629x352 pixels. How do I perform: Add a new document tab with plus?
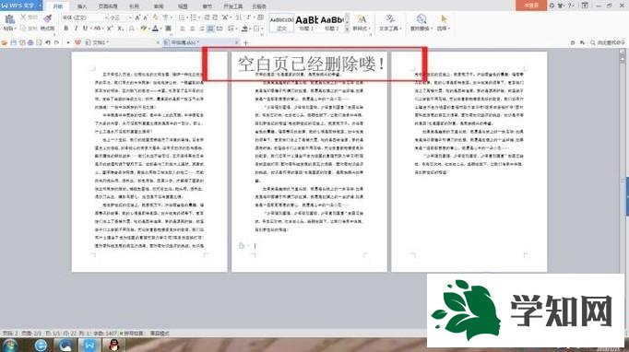(246, 42)
